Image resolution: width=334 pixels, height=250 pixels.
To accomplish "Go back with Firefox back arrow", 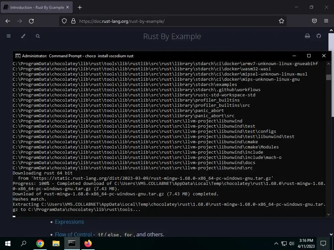I will [x=8, y=21].
